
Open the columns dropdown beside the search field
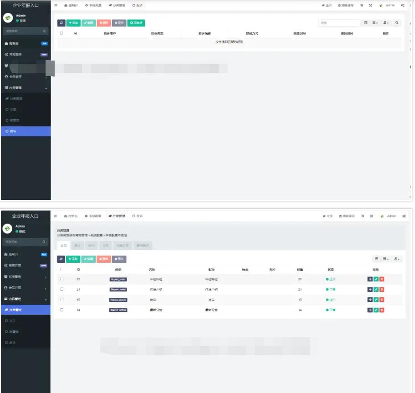click(x=375, y=23)
